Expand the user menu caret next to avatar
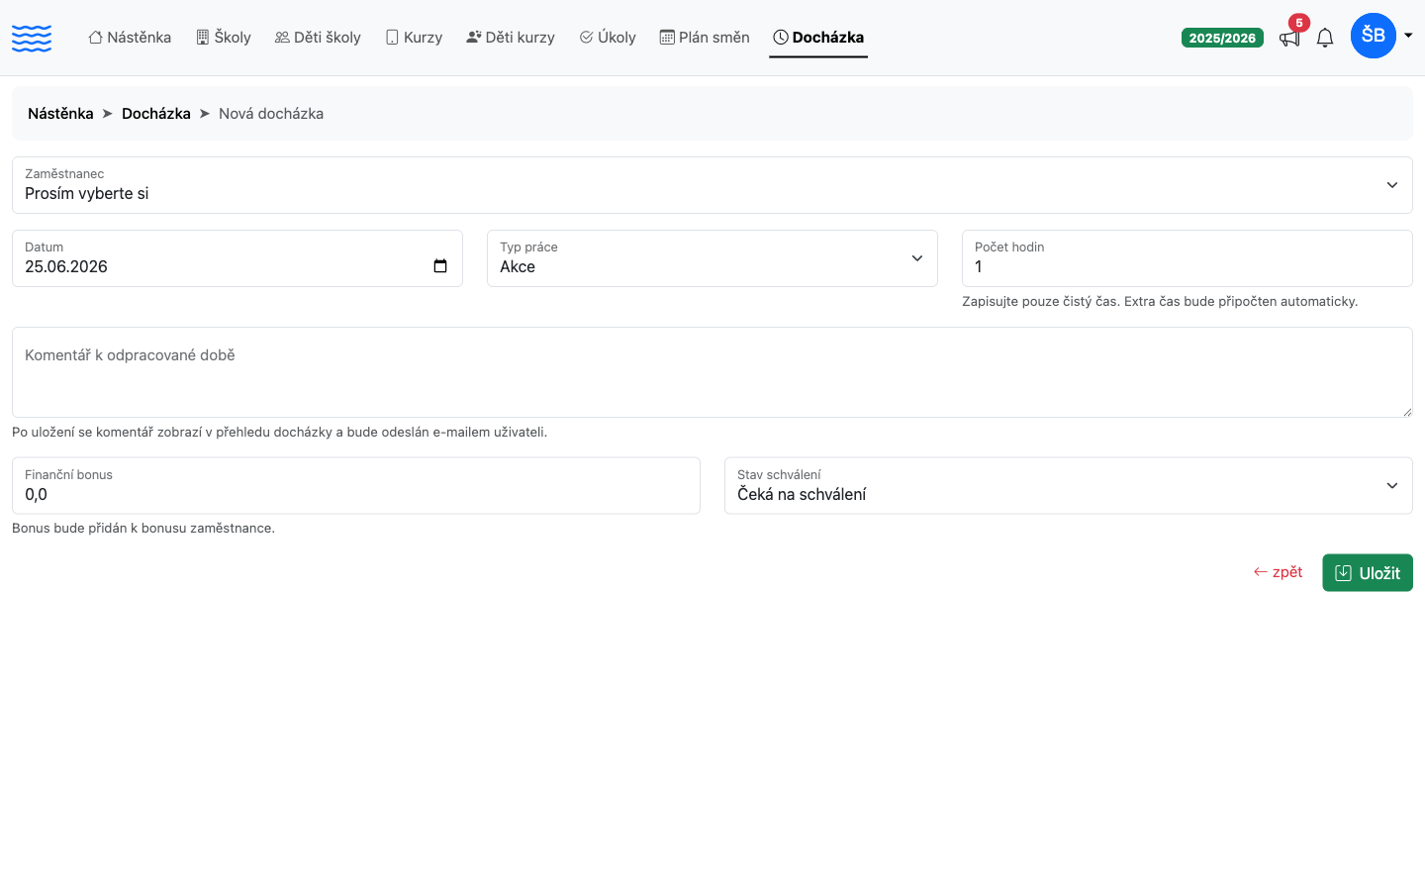This screenshot has height=891, width=1425. coord(1408,36)
